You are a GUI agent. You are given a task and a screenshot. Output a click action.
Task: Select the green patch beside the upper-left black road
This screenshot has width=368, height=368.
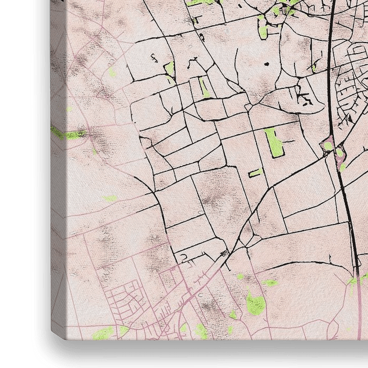coord(169,69)
